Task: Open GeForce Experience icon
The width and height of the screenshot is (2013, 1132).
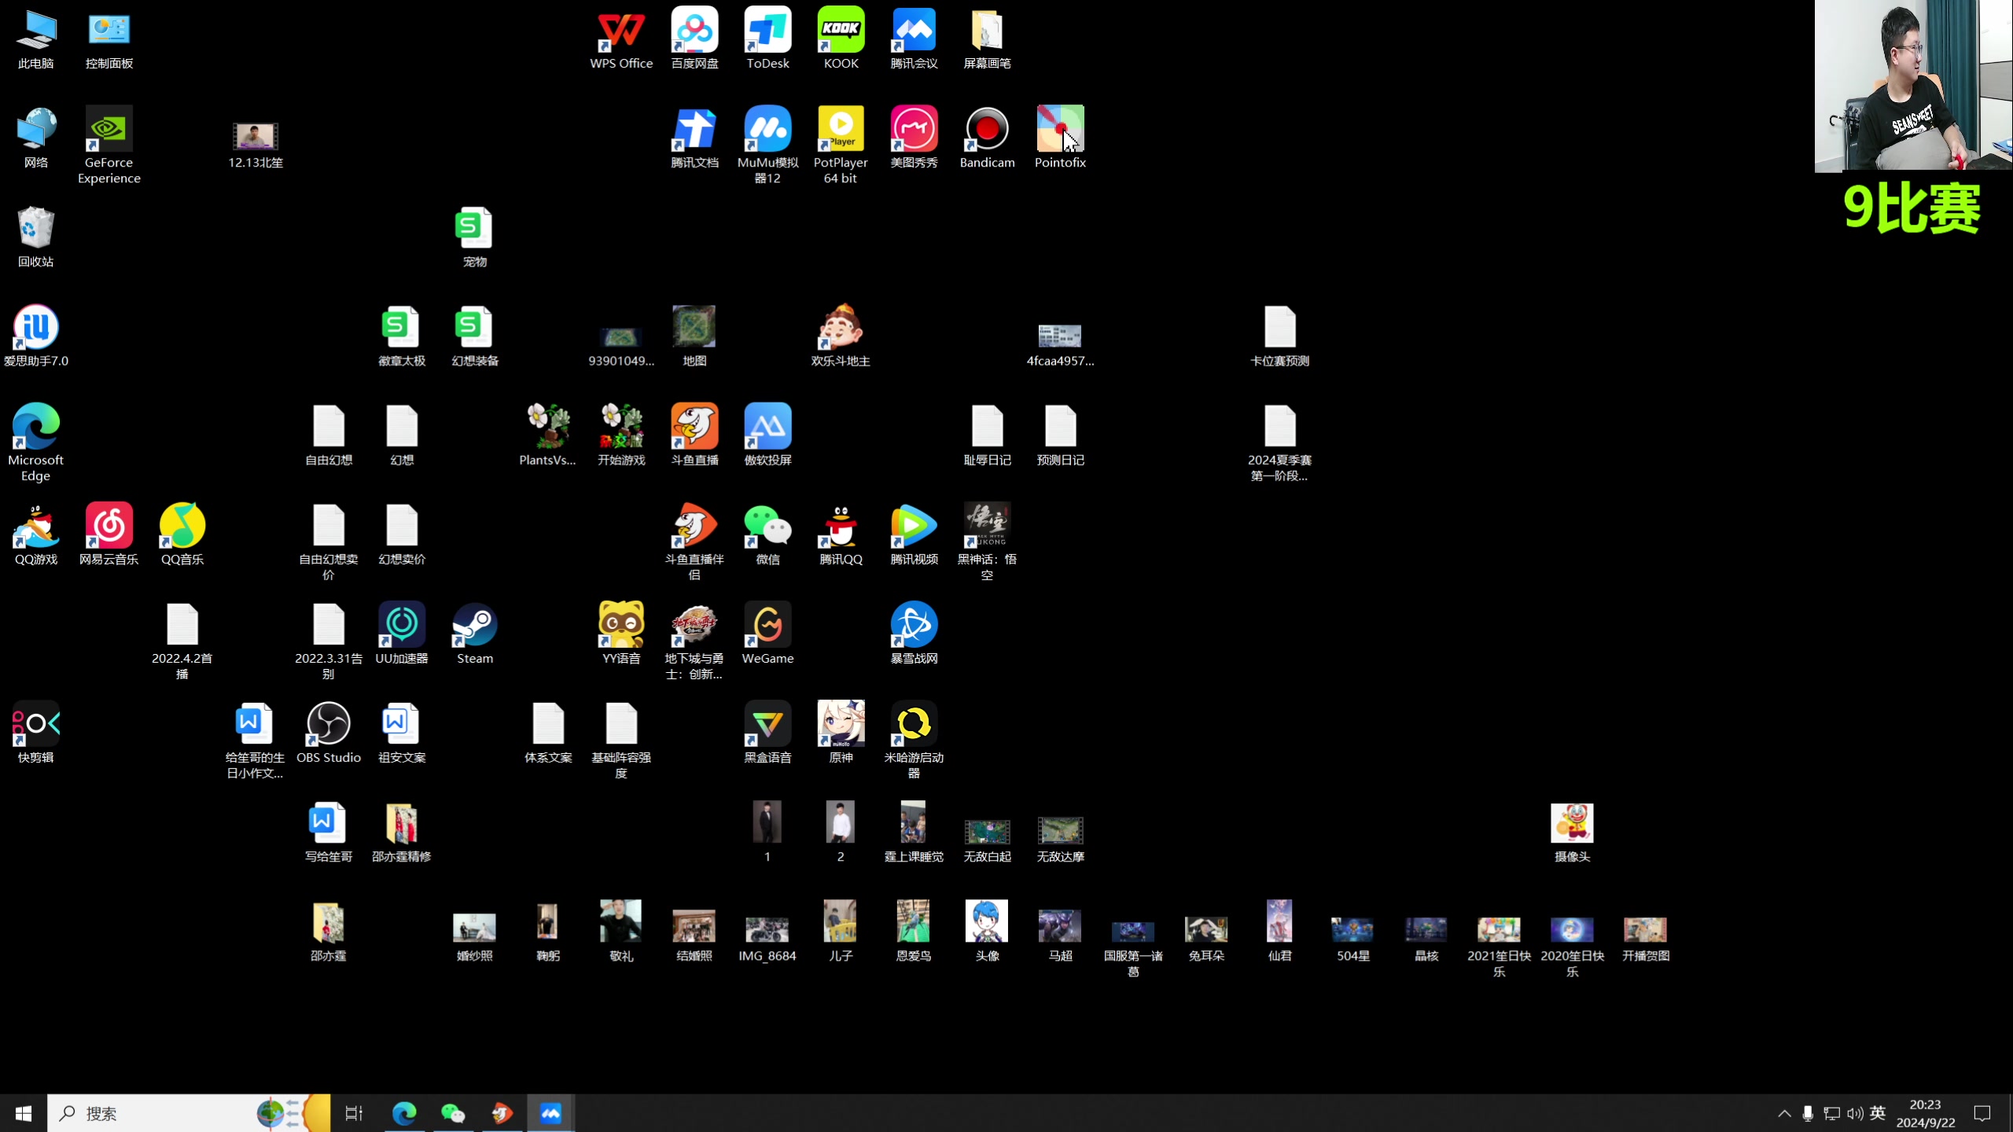Action: tap(109, 146)
